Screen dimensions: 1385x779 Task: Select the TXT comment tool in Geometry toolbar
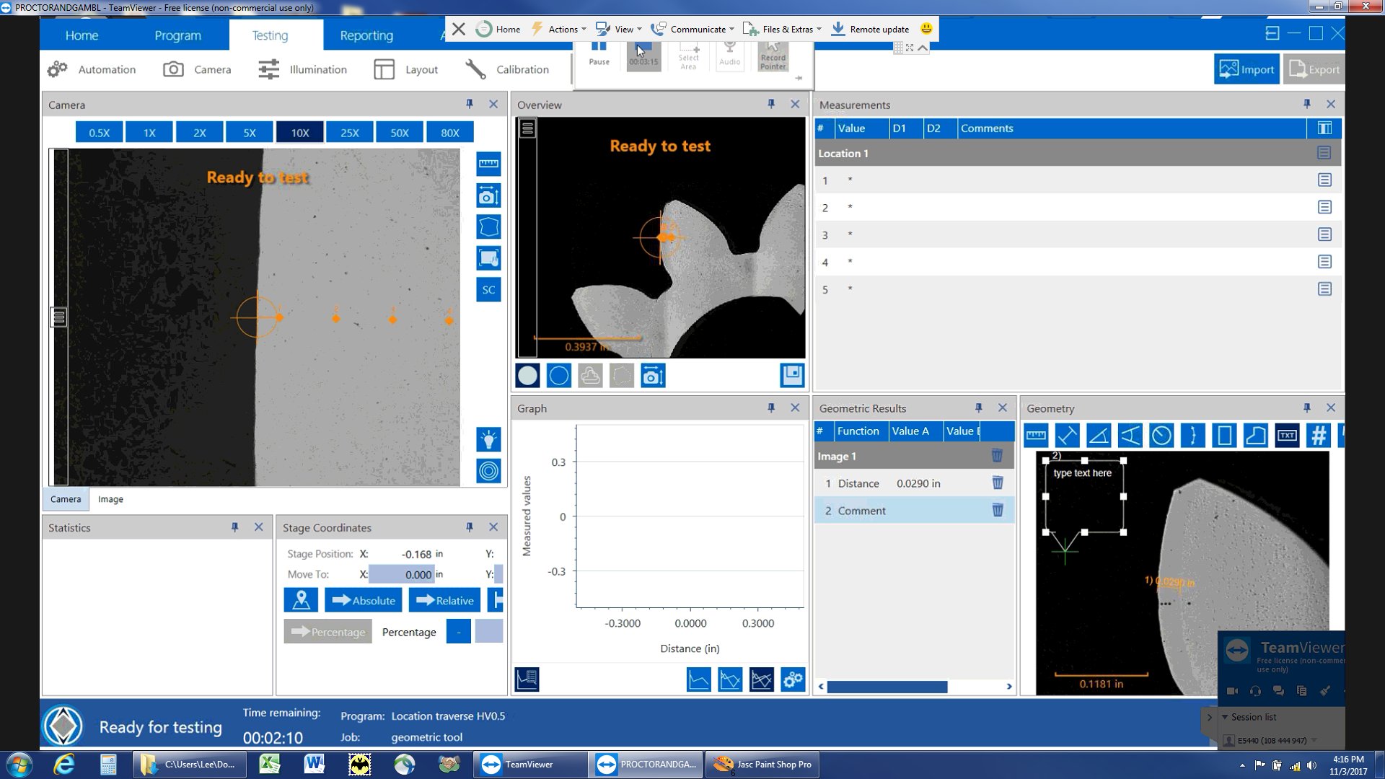pos(1287,436)
